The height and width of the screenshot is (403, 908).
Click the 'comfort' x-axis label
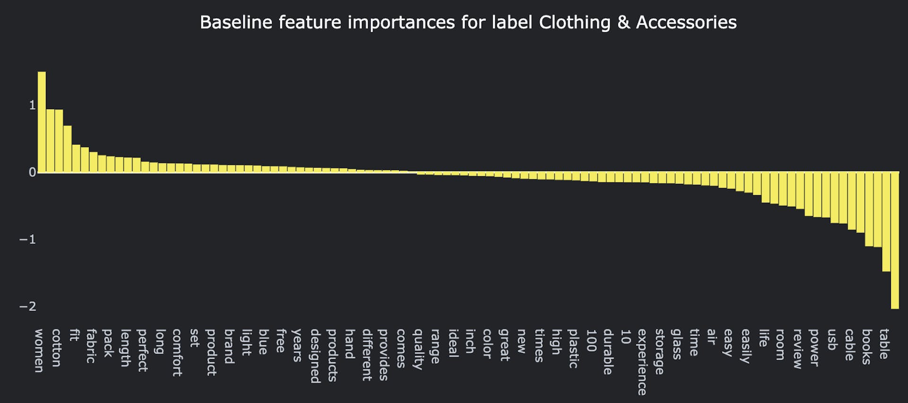[x=177, y=352]
